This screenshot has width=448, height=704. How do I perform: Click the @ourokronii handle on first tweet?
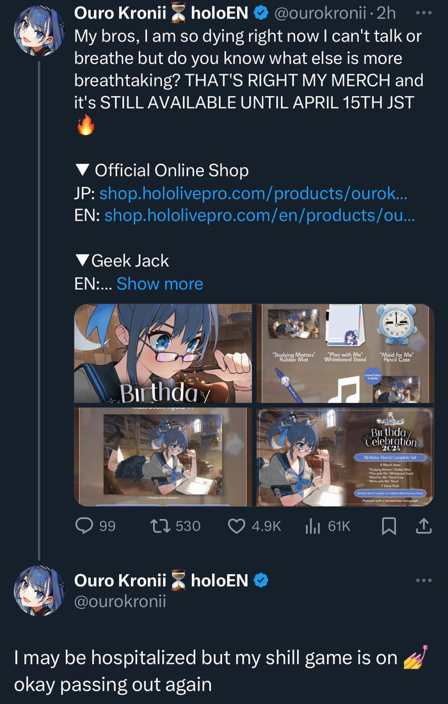[x=324, y=12]
